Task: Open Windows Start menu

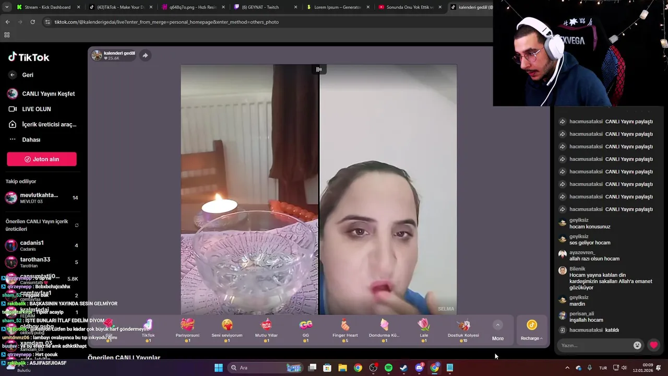Action: 219,368
